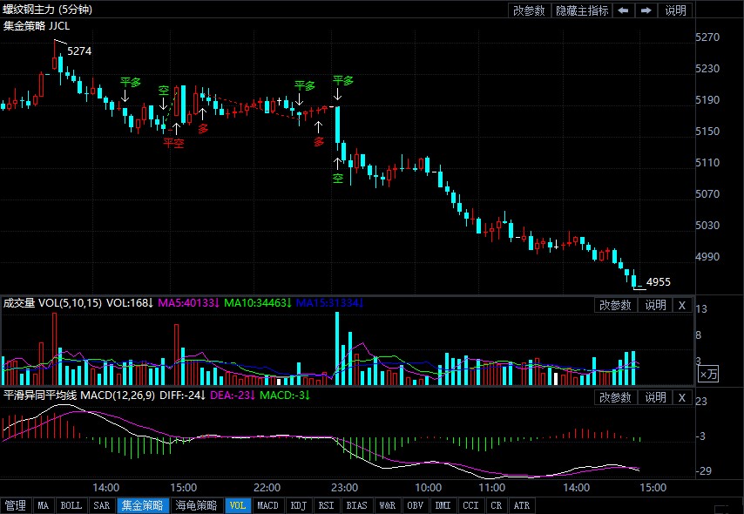Select the 集金策略 strategy tab
This screenshot has width=744, height=514.
pyautogui.click(x=142, y=505)
